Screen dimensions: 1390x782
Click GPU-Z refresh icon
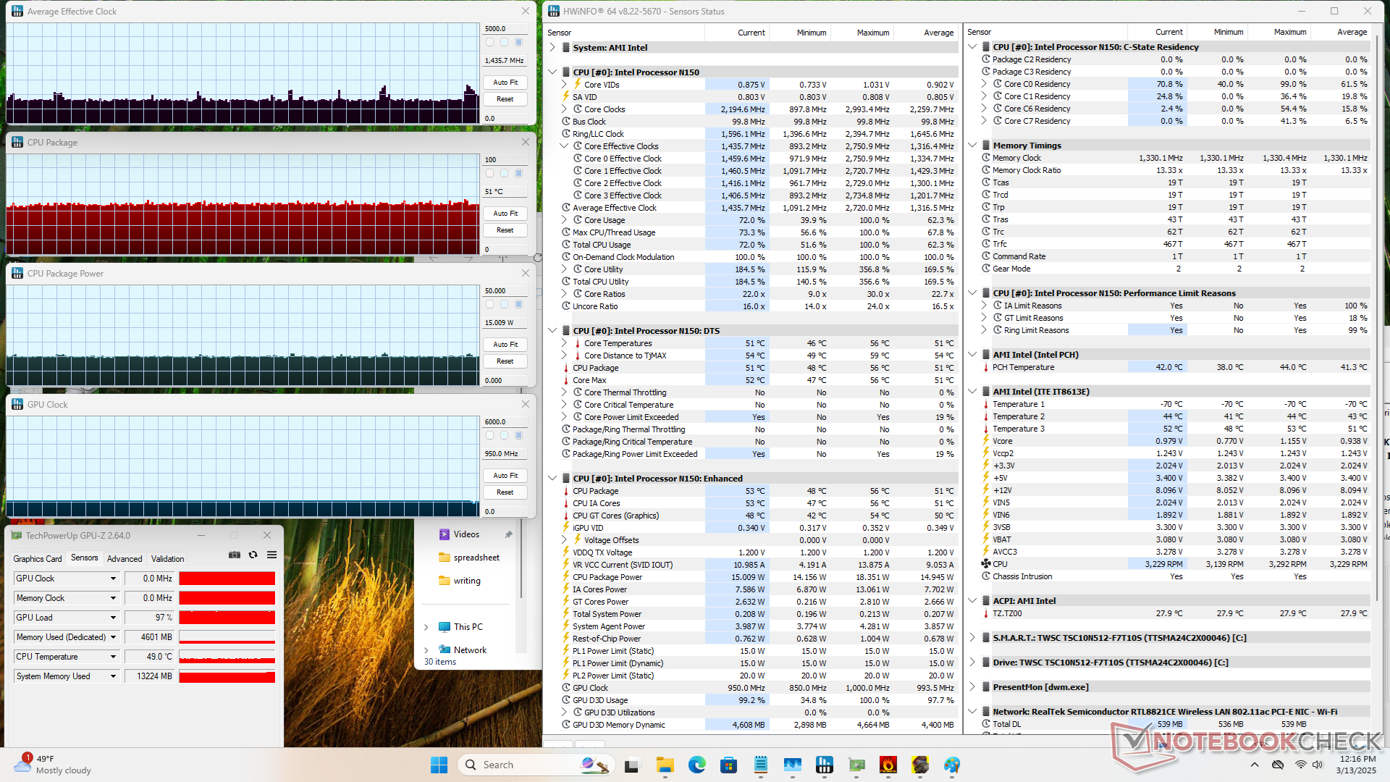tap(253, 555)
